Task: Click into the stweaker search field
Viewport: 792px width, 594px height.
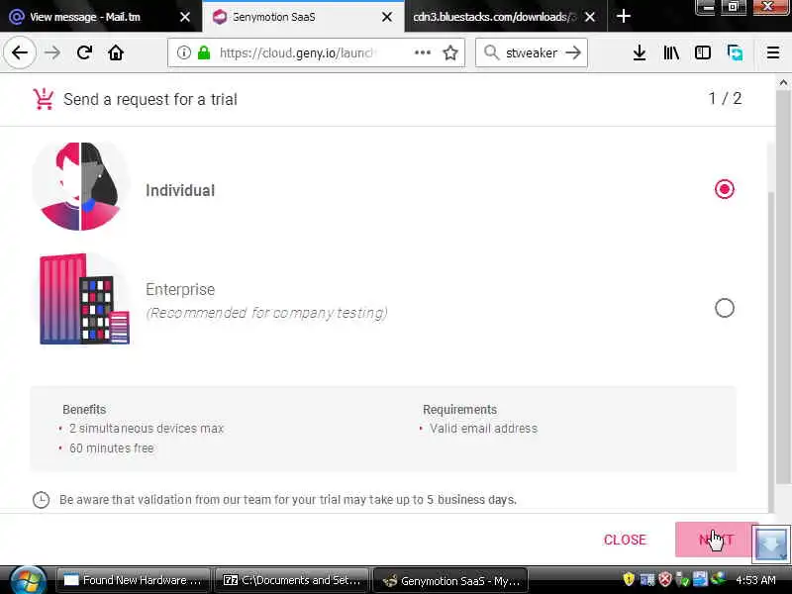Action: (532, 52)
